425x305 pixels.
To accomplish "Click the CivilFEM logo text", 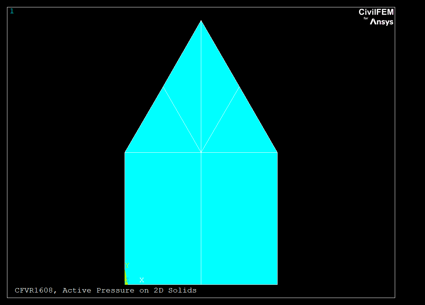I will click(x=376, y=12).
